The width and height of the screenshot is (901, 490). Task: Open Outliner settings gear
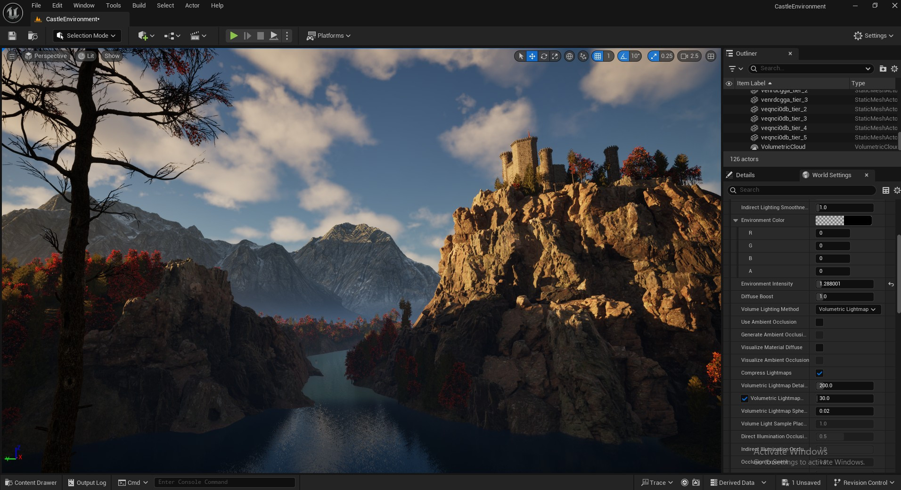point(894,69)
